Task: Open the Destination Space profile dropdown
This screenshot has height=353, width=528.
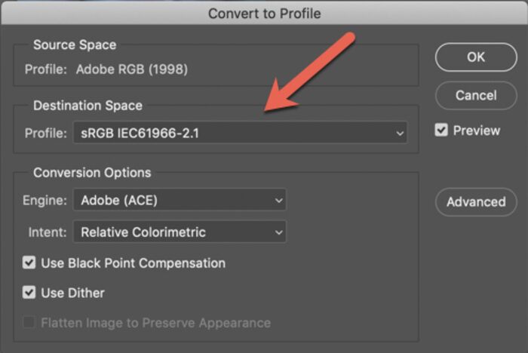Action: click(x=240, y=133)
